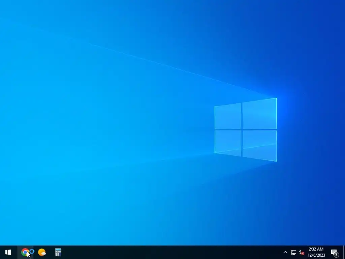
Task: Open the Windows Start menu
Action: pos(8,252)
